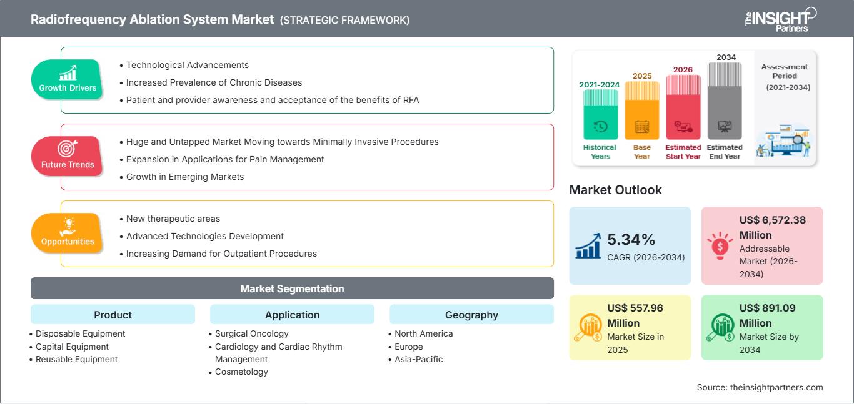Click the New therapeutic areas bullet

click(x=173, y=219)
